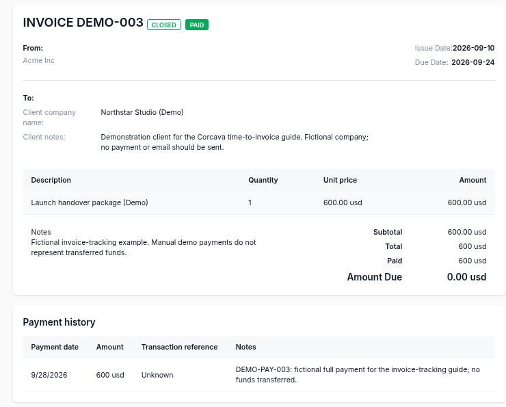Click the From: label
This screenshot has width=506, height=407.
33,48
